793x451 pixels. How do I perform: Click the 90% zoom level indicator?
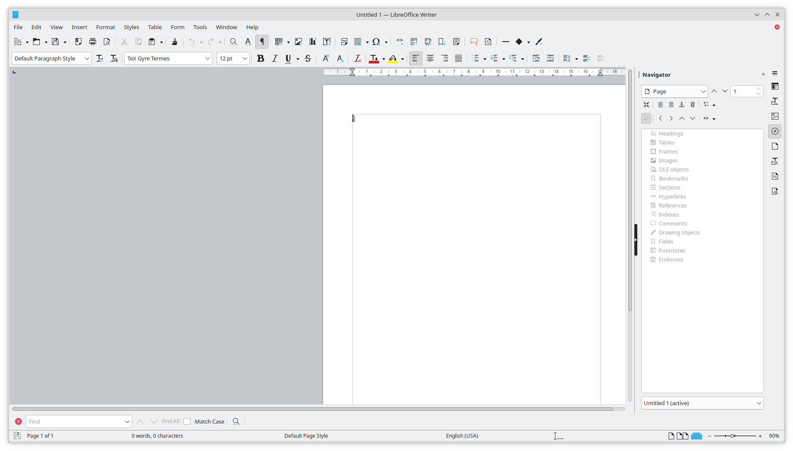(x=774, y=436)
